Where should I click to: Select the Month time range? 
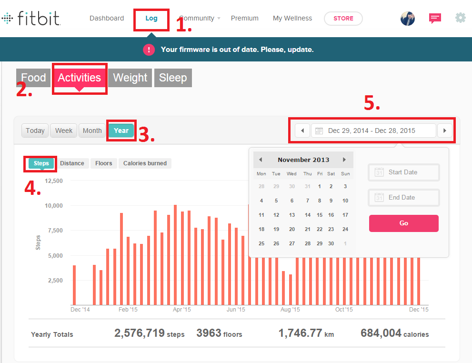click(x=92, y=131)
